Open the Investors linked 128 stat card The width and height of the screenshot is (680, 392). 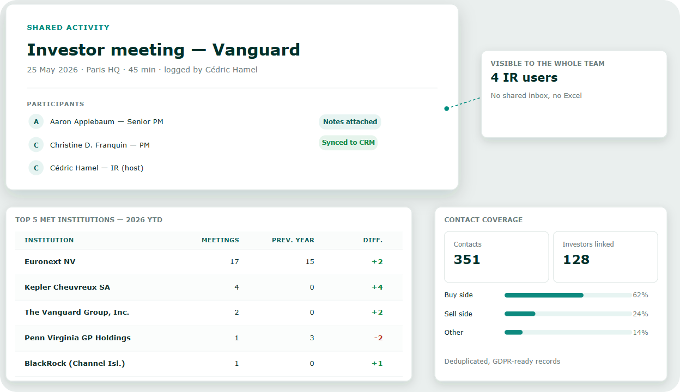click(x=605, y=257)
